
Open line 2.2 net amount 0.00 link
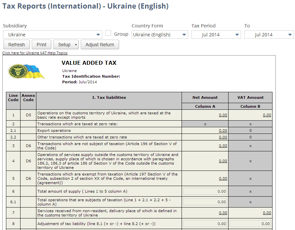coord(223,137)
